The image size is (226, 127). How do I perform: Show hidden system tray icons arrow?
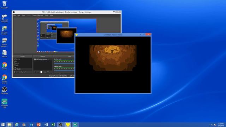[x=209, y=125]
